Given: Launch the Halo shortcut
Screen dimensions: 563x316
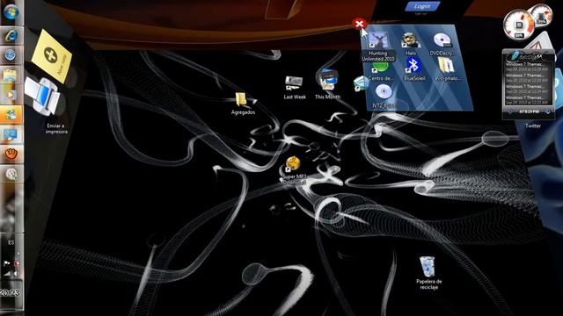Looking at the screenshot, I should click(411, 40).
